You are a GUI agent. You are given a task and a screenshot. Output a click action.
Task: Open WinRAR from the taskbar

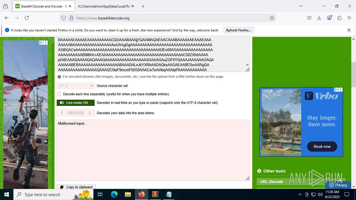point(155,194)
